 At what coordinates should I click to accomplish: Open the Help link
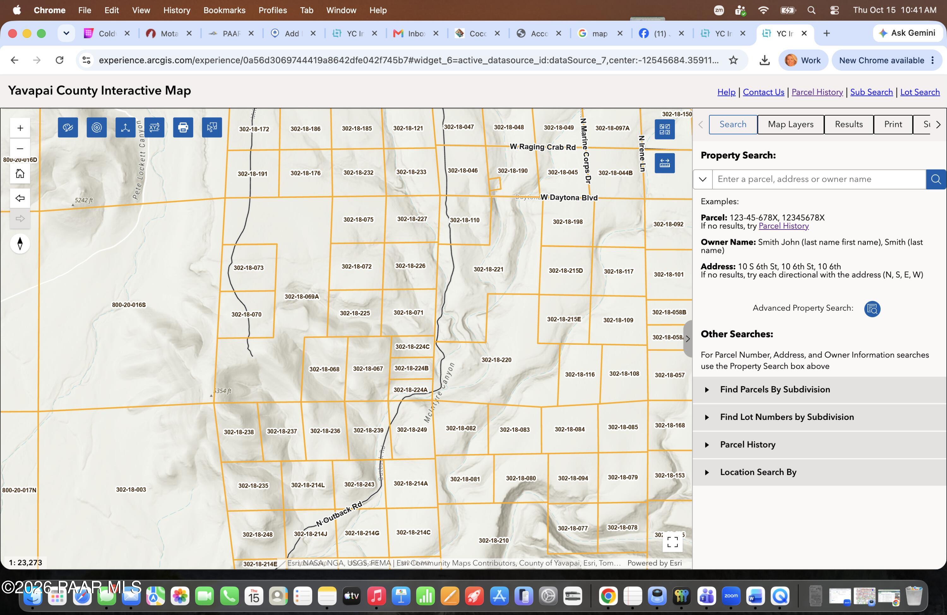pyautogui.click(x=726, y=92)
